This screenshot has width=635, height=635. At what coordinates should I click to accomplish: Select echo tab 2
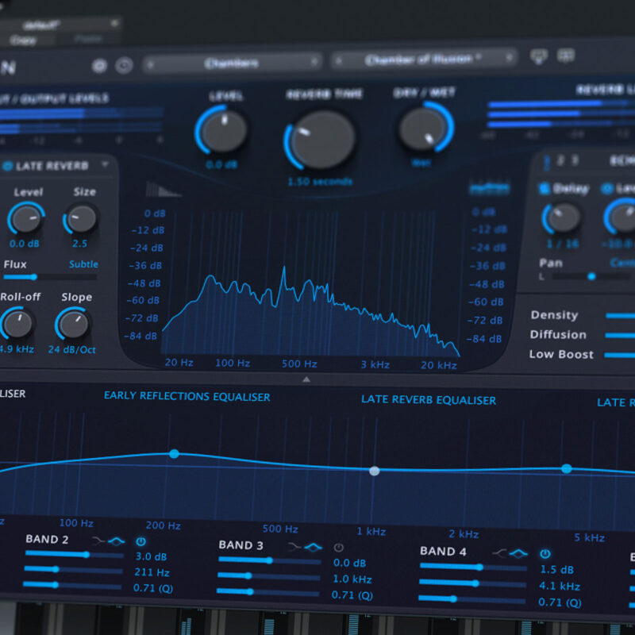pos(560,161)
